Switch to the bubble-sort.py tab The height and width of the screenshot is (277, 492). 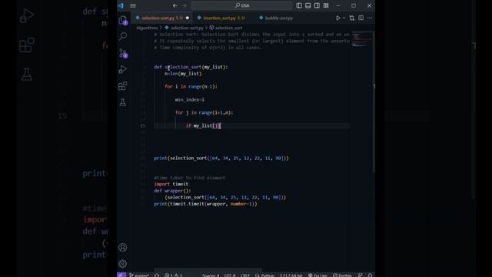276,18
